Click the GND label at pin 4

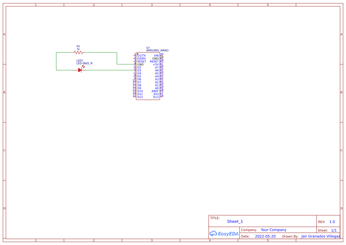pos(140,65)
